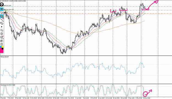Click the buy limit order label
The height and width of the screenshot is (99, 172).
9,10
